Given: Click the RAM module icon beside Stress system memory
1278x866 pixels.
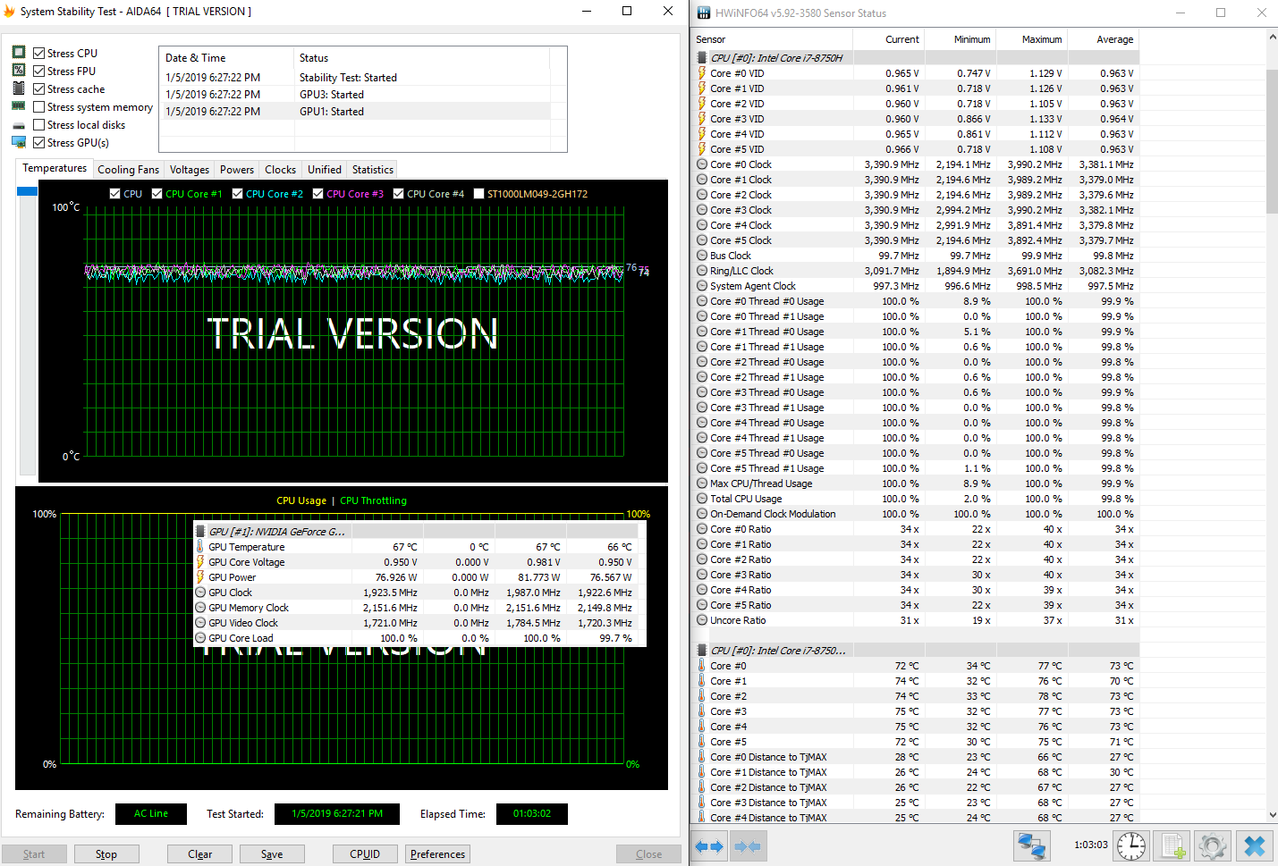Looking at the screenshot, I should [x=19, y=106].
